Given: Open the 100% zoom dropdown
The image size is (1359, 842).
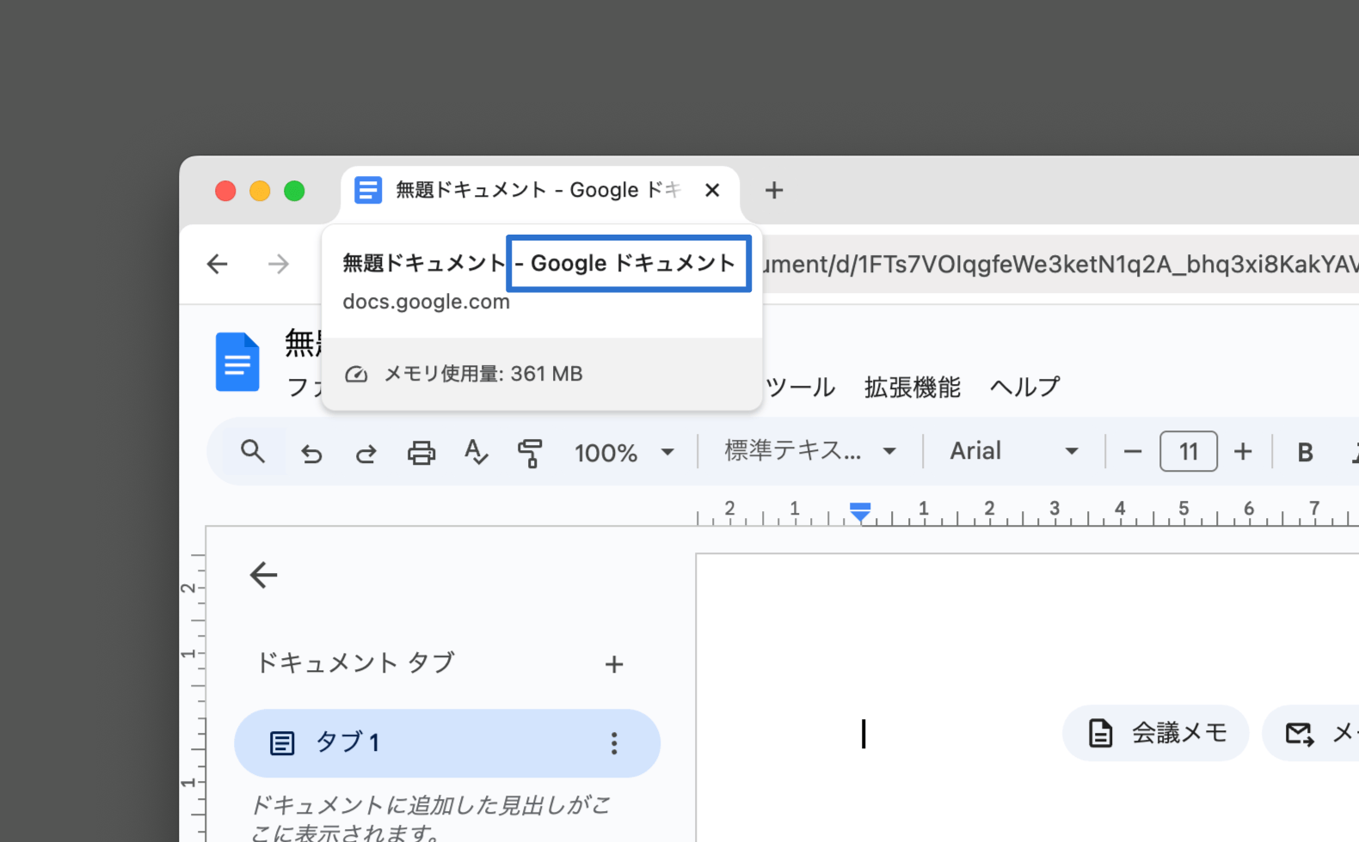Looking at the screenshot, I should pos(624,453).
